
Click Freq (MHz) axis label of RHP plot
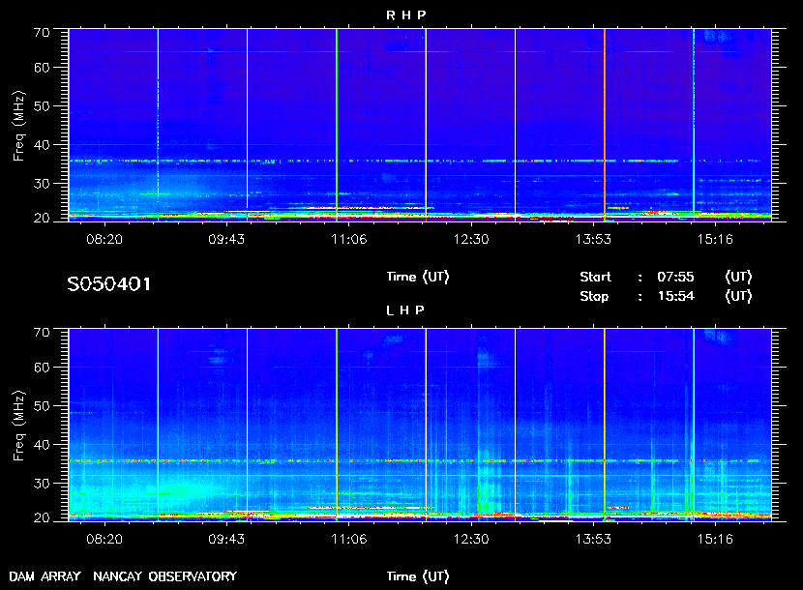coord(18,126)
